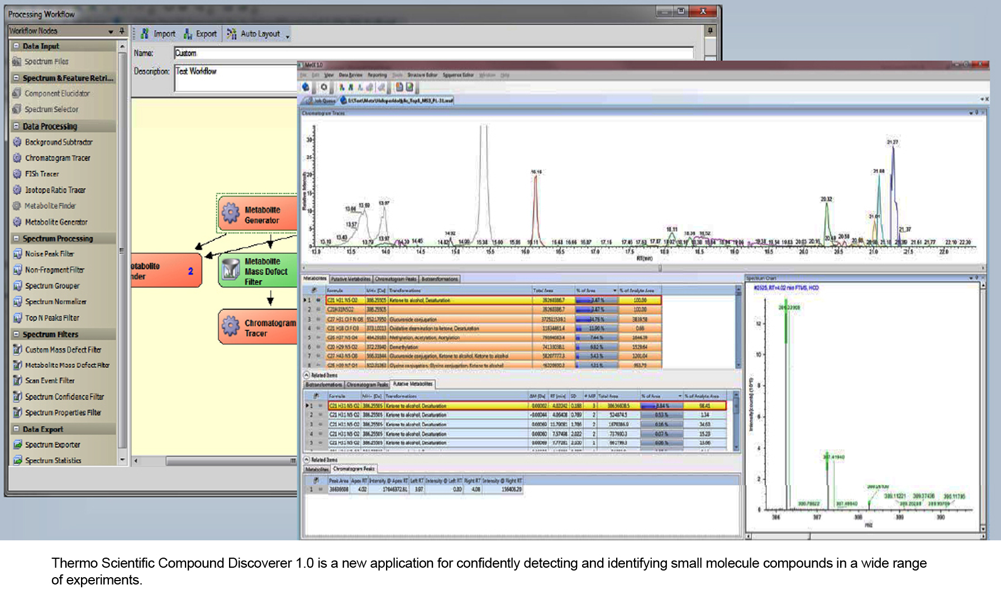Screen dimensions: 1001x599
Task: Collapse the Data Processing group
Action: point(16,126)
